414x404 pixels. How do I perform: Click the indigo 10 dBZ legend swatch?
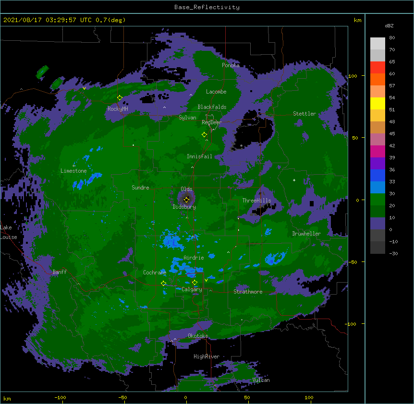pyautogui.click(x=377, y=224)
